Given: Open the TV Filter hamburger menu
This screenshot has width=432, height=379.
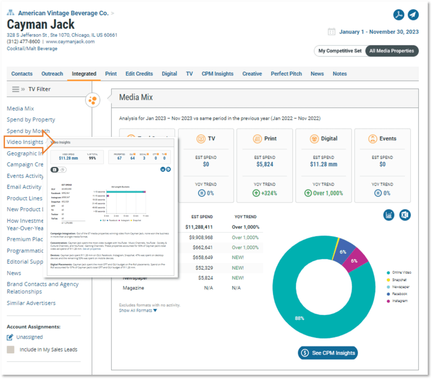Looking at the screenshot, I should (16, 89).
